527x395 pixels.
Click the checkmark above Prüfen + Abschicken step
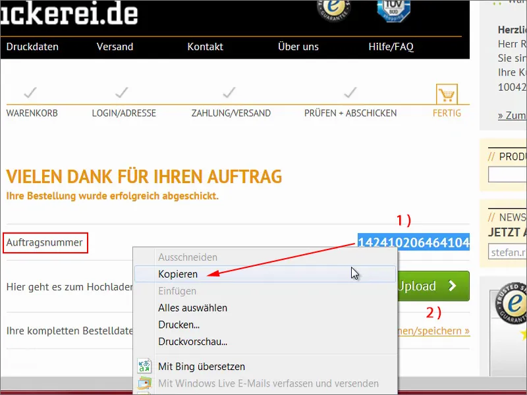click(350, 92)
